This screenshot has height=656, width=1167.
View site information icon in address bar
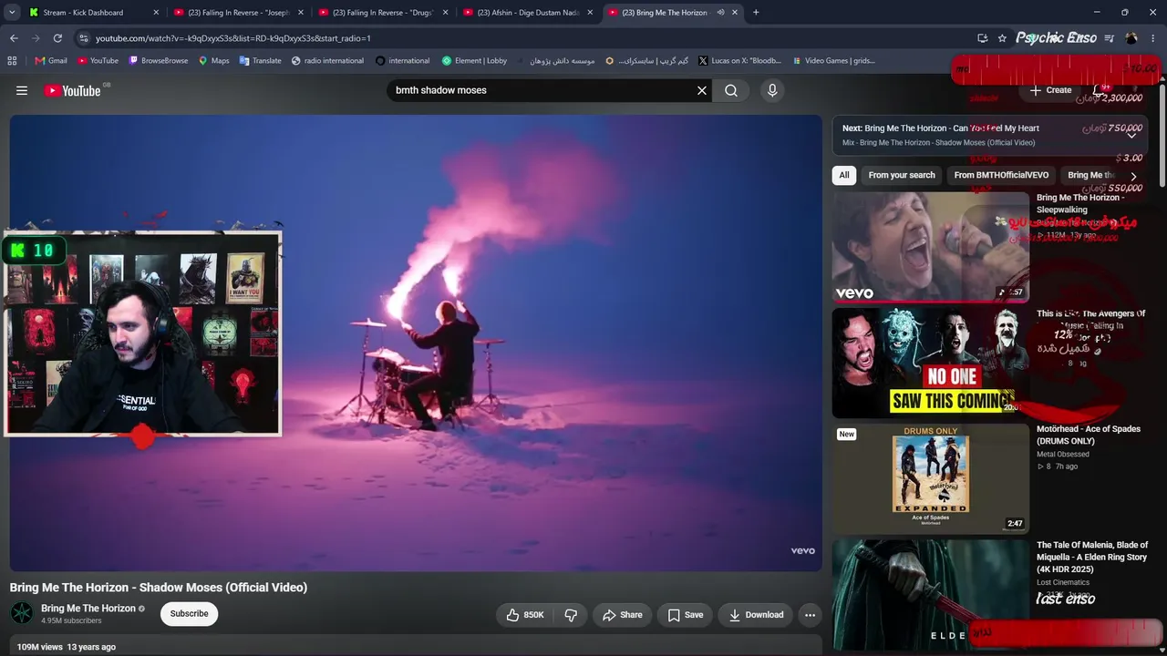(83, 38)
